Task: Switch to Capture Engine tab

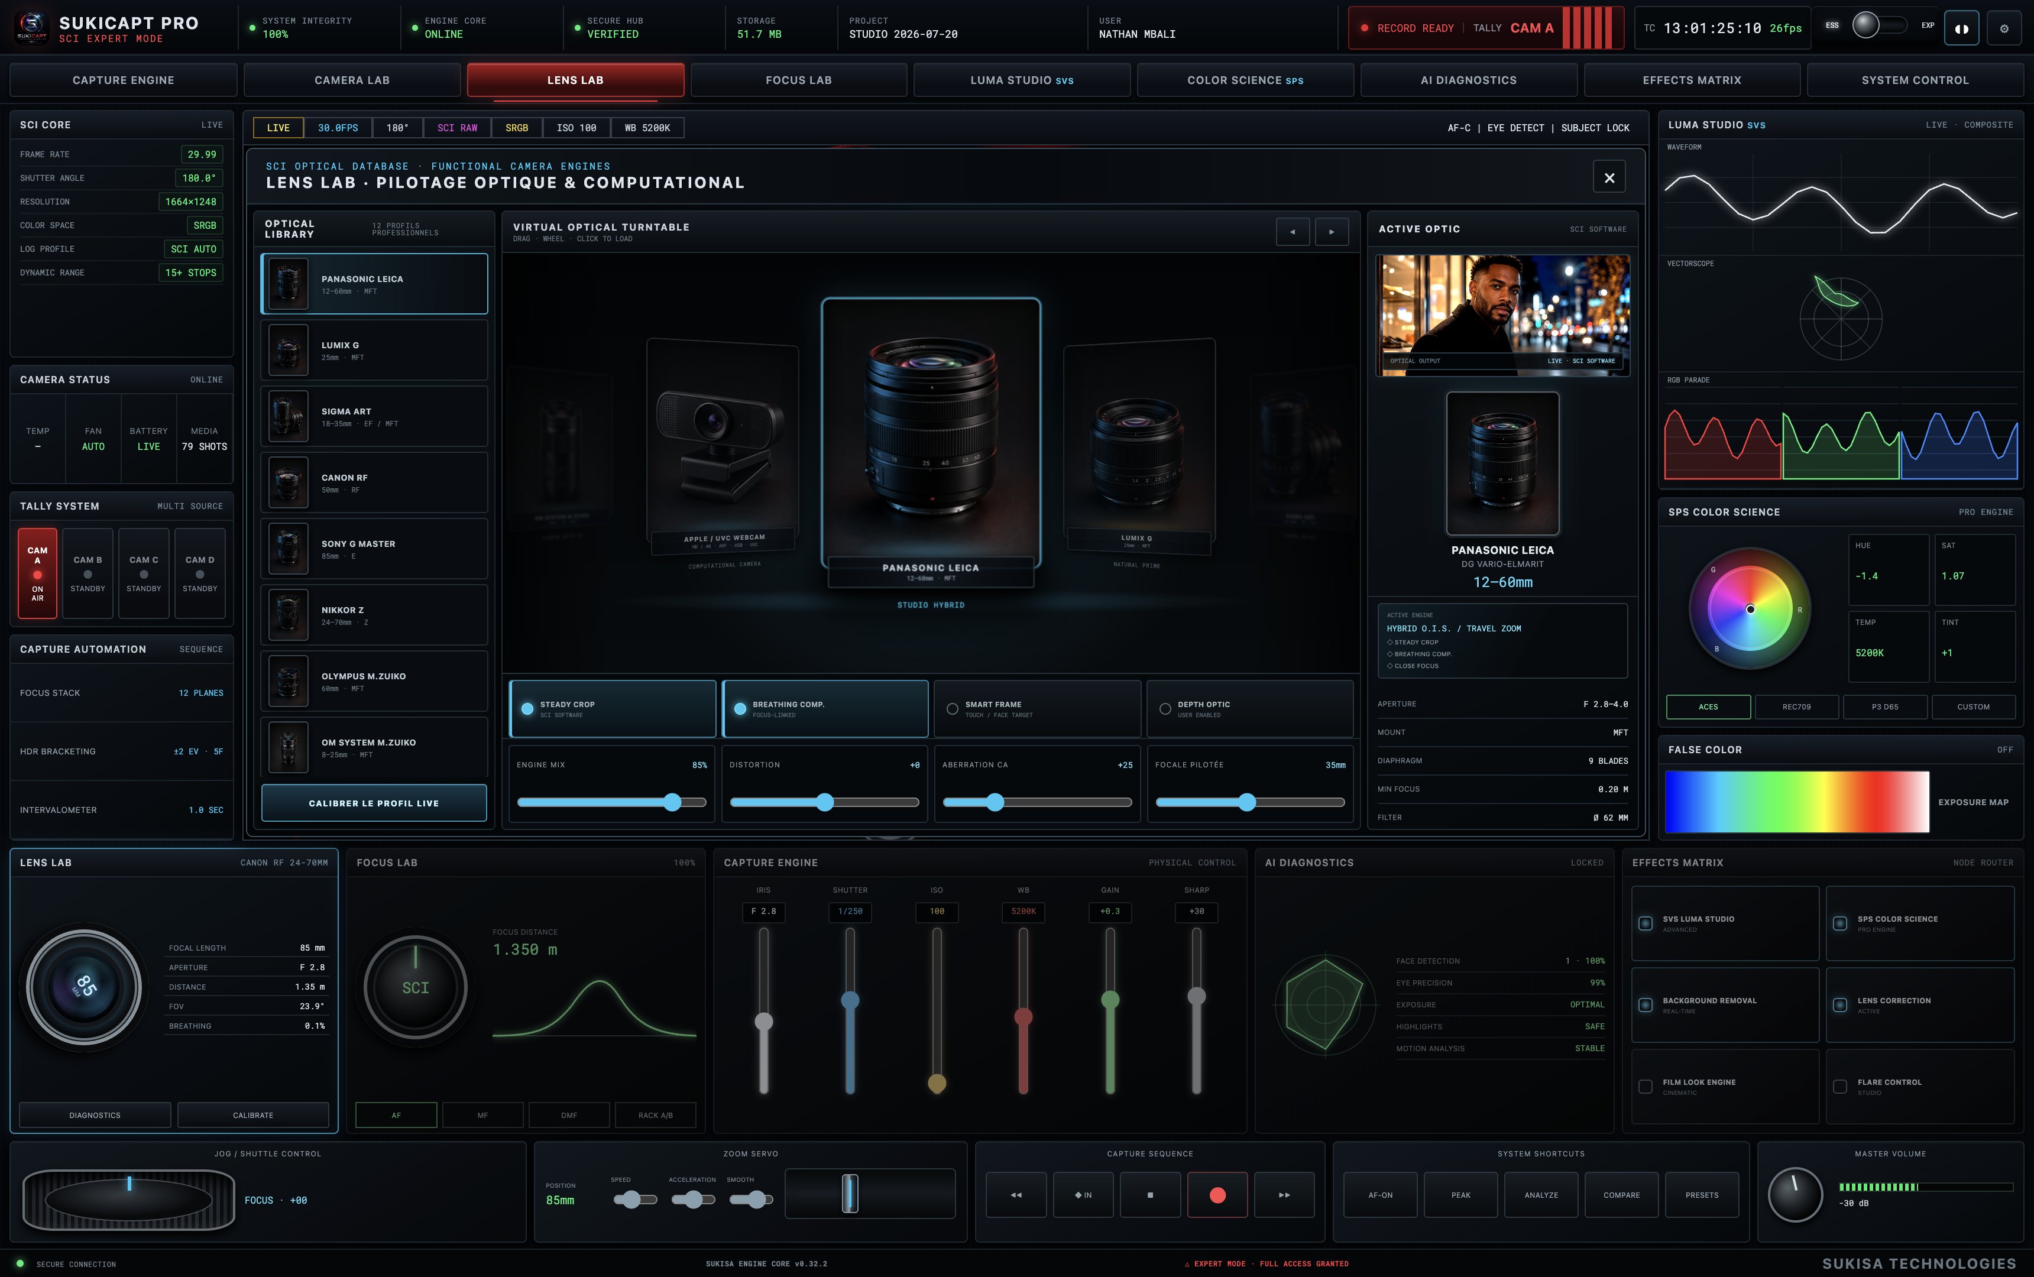Action: click(x=124, y=80)
